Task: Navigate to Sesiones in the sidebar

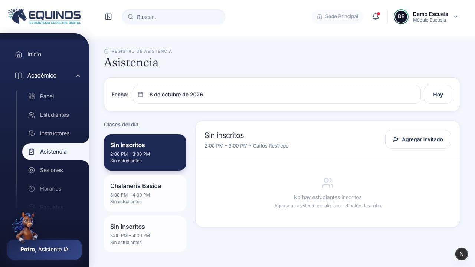Action: coord(52,170)
